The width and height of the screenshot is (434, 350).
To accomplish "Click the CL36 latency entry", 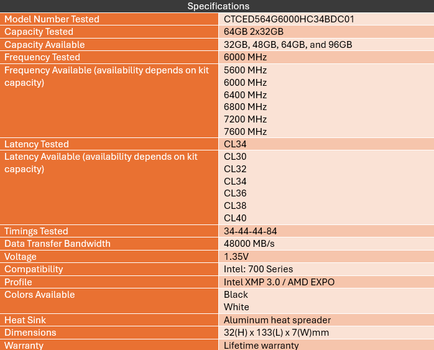I will (x=235, y=193).
